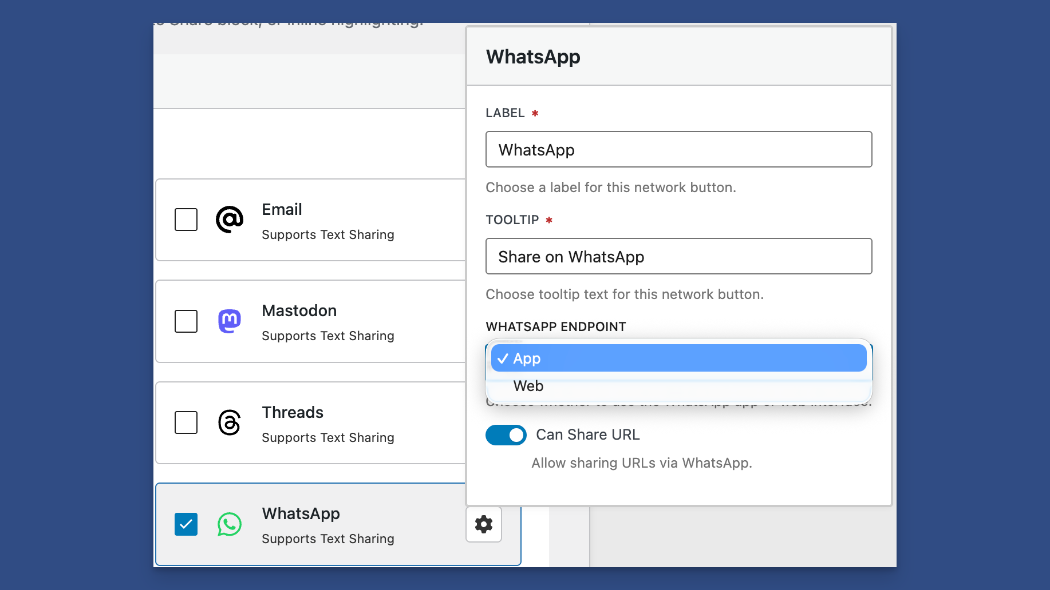This screenshot has width=1050, height=590.
Task: Click the green WhatsApp logo icon
Action: tap(230, 524)
